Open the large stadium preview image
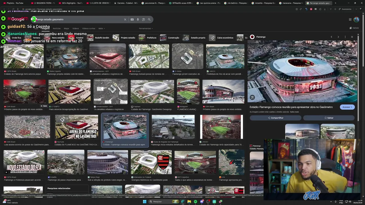365x205 pixels. (302, 71)
